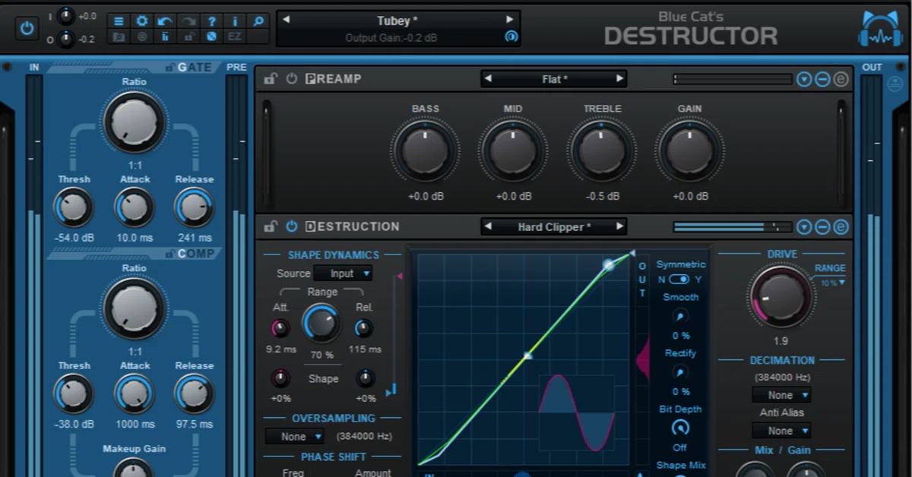
Task: Click the Gate Release value 241 ms
Action: [195, 238]
